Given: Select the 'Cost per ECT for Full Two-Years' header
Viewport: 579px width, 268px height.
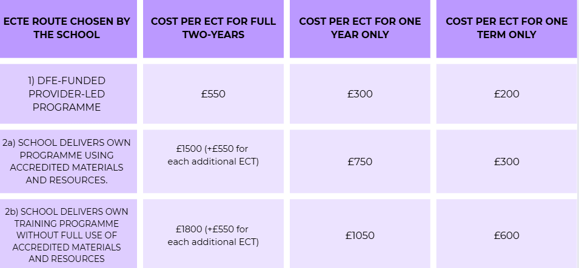Looking at the screenshot, I should 213,28.
